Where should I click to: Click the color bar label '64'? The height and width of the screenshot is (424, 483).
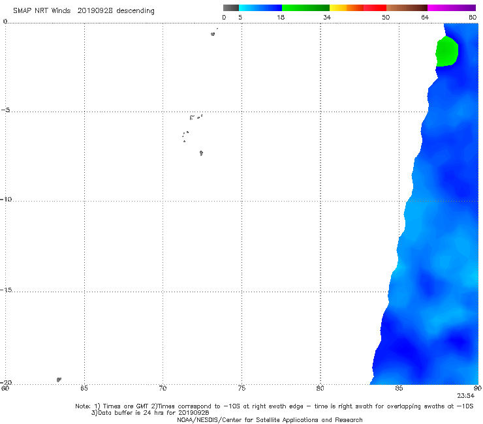point(425,18)
